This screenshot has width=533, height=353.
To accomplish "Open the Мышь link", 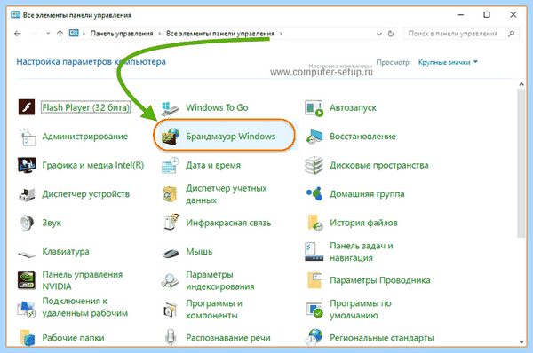I will pos(199,252).
